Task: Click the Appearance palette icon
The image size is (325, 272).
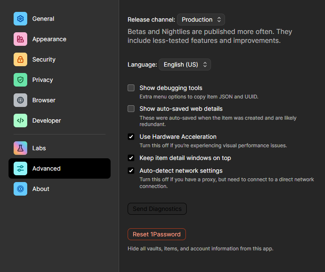Action: 20,39
